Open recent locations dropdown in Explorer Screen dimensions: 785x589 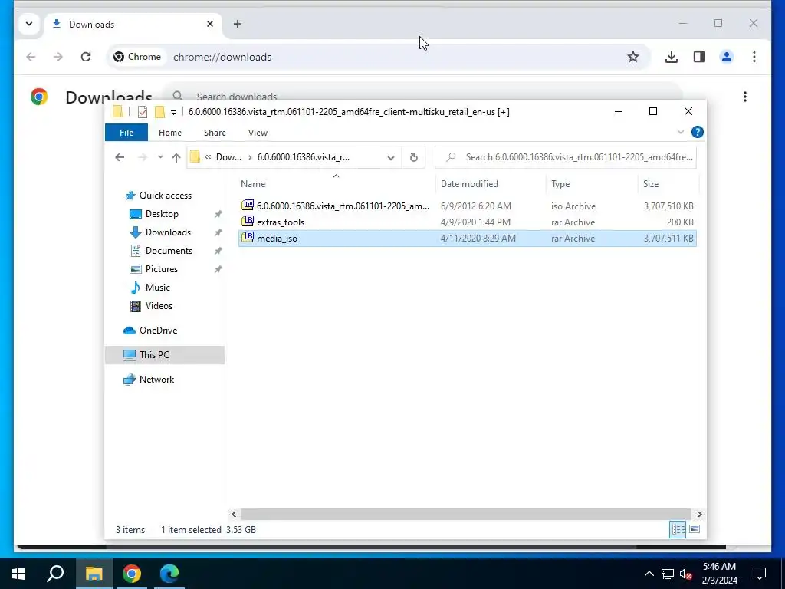coord(160,157)
